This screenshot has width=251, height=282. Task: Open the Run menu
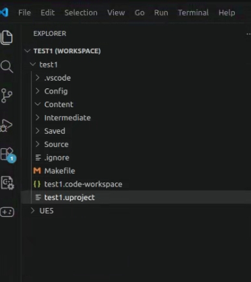pos(161,12)
